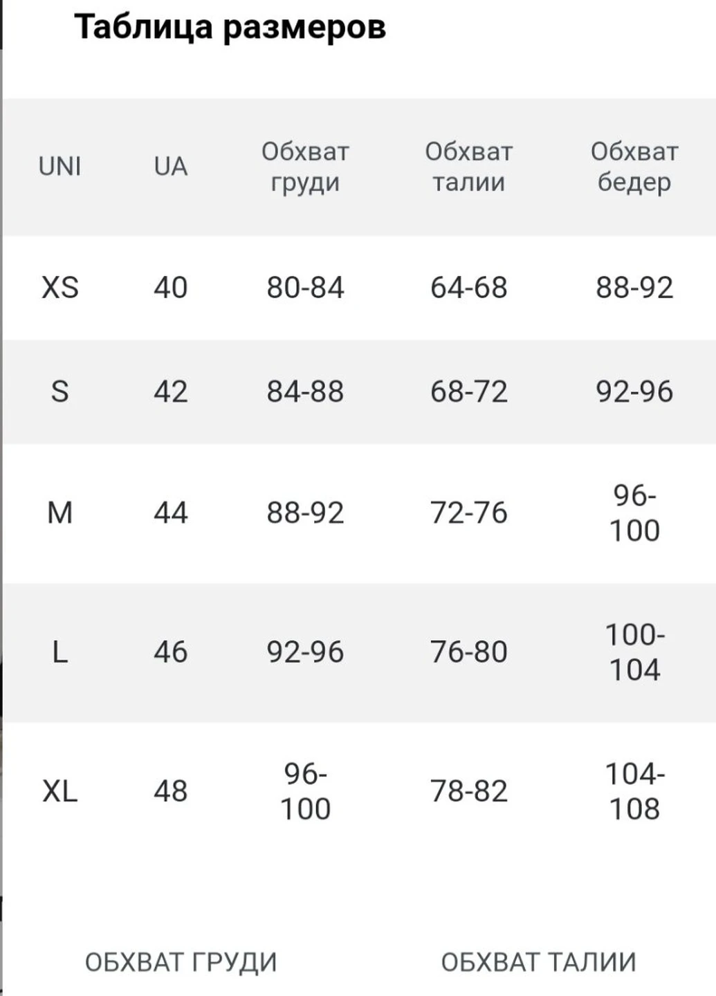Click hip value 104-108 cell

click(634, 791)
